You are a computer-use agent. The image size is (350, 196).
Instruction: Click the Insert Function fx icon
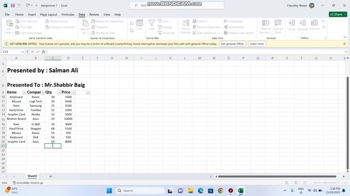coord(43,52)
